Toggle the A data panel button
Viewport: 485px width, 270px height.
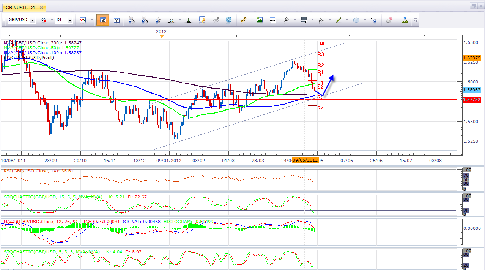[117, 20]
